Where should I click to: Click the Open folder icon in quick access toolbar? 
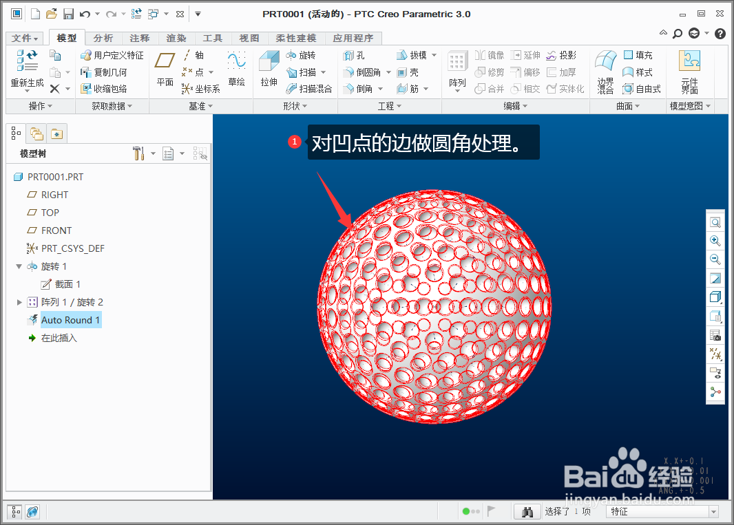tap(52, 14)
